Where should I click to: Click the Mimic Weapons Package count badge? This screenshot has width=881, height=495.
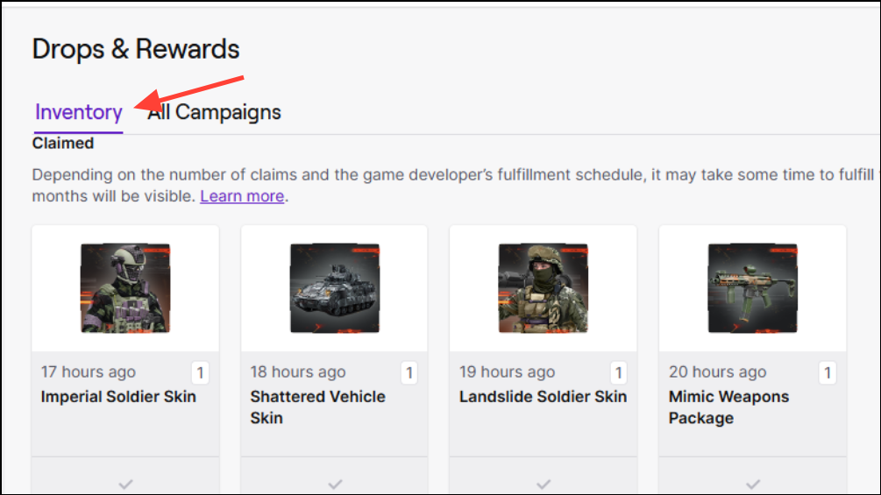(x=827, y=373)
